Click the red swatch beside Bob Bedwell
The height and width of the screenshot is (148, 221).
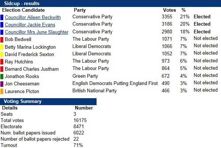click(2, 39)
